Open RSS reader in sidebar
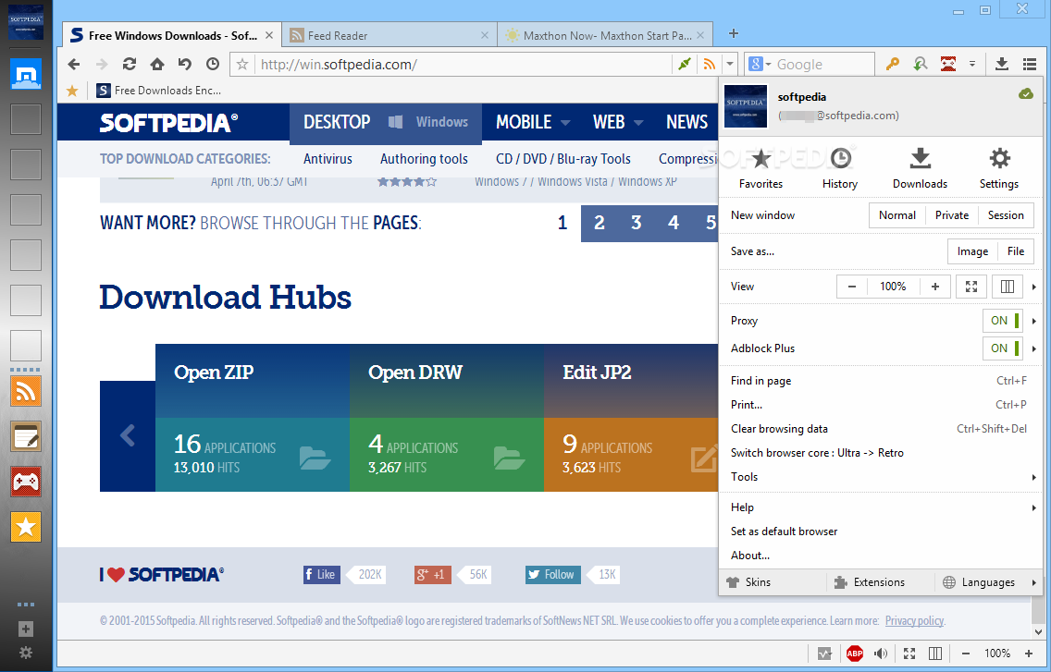Screen dimensions: 1051x672 [x=26, y=391]
